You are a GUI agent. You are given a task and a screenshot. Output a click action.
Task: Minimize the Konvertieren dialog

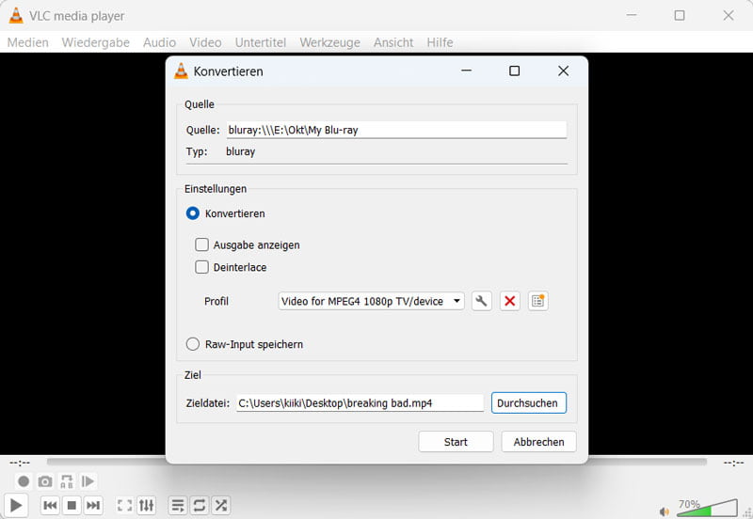tap(466, 71)
